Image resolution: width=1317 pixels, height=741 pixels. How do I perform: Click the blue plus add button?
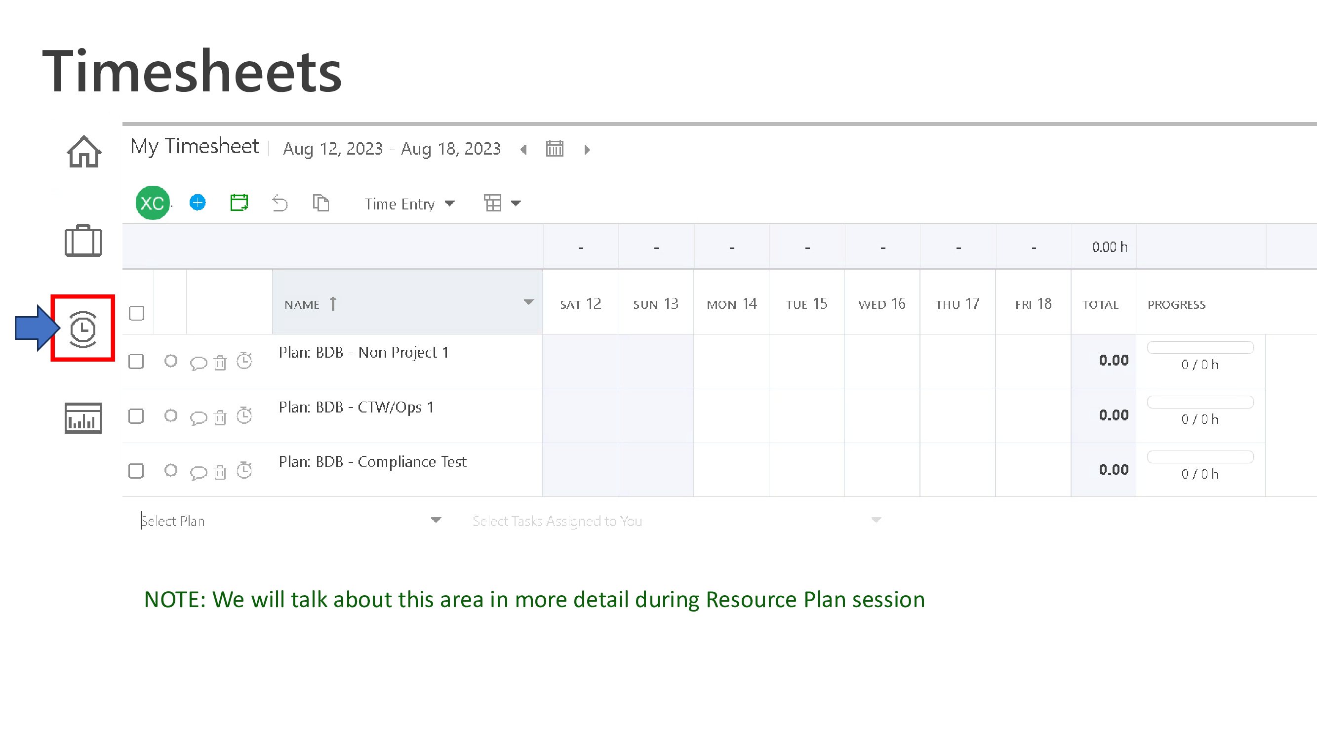[198, 203]
